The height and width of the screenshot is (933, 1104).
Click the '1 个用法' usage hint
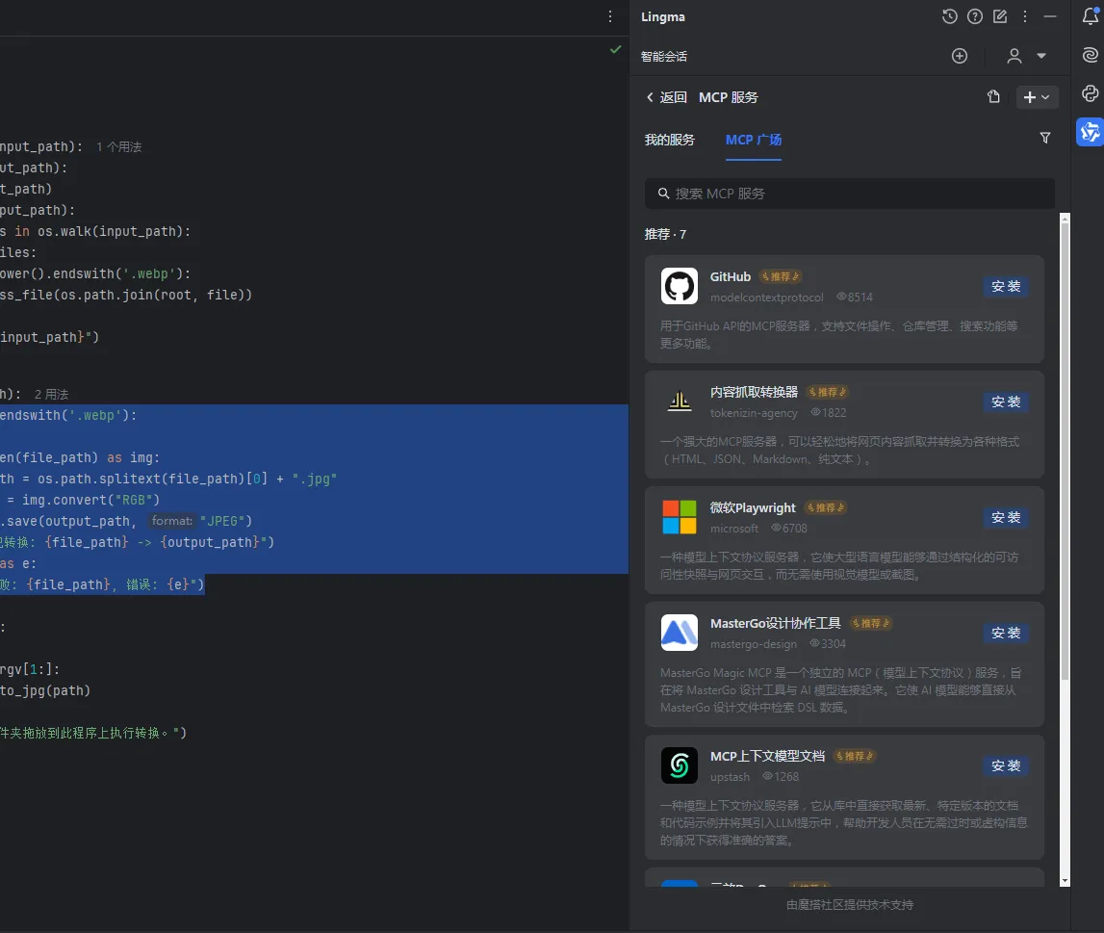pyautogui.click(x=119, y=147)
